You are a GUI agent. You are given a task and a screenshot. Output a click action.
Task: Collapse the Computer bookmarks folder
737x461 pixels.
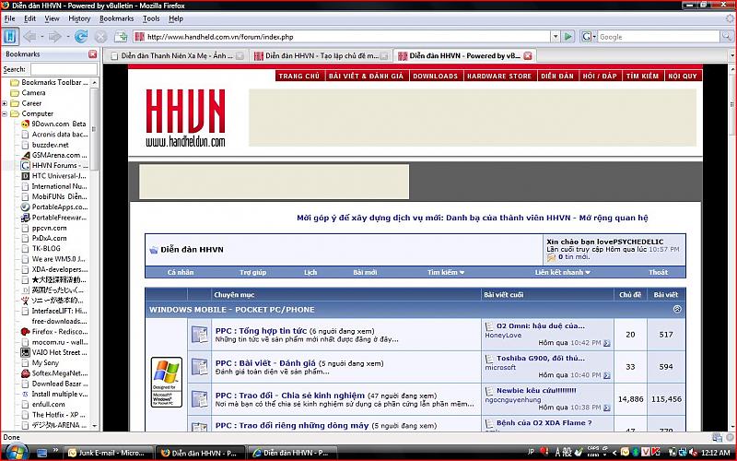[5, 113]
